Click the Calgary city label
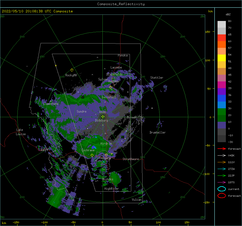This screenshot has width=242, height=226. [x=105, y=158]
